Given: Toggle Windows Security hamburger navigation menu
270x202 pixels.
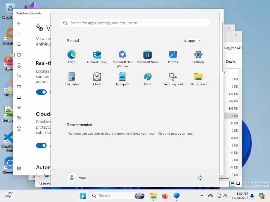Looking at the screenshot, I should (x=19, y=34).
